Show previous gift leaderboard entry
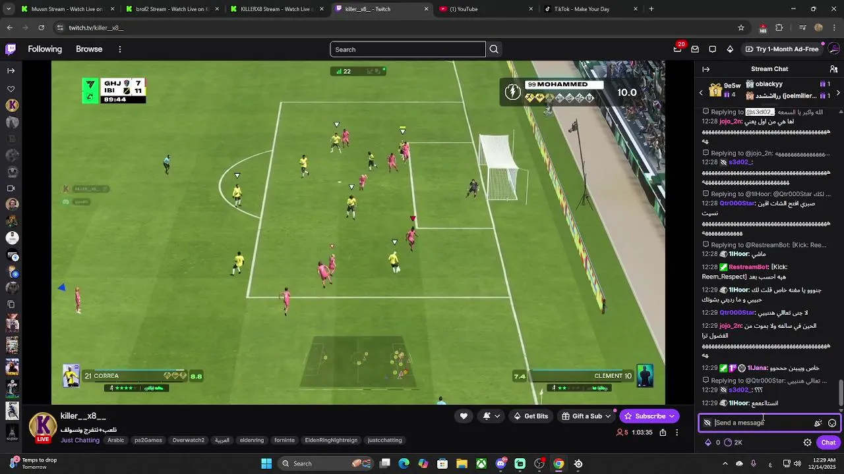844x474 pixels. click(701, 93)
